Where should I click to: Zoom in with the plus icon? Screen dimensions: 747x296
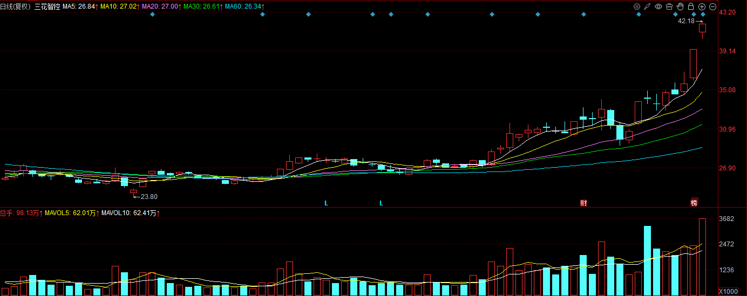click(702, 6)
